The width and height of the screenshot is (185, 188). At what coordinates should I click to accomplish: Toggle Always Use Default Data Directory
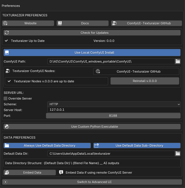[x=47, y=146]
